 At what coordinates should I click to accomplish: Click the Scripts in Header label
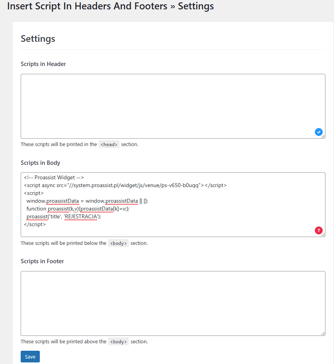(x=43, y=64)
